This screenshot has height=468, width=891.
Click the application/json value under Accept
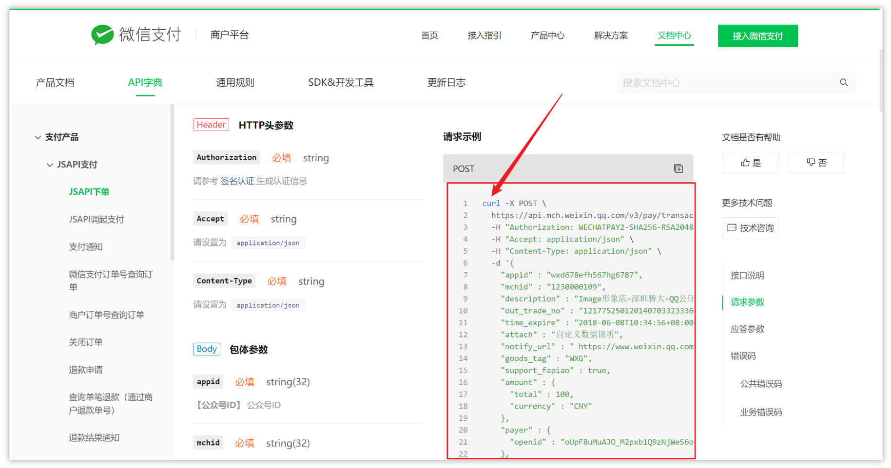(268, 243)
